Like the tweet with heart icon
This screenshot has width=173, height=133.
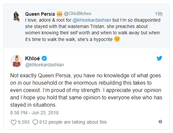tap(14, 122)
